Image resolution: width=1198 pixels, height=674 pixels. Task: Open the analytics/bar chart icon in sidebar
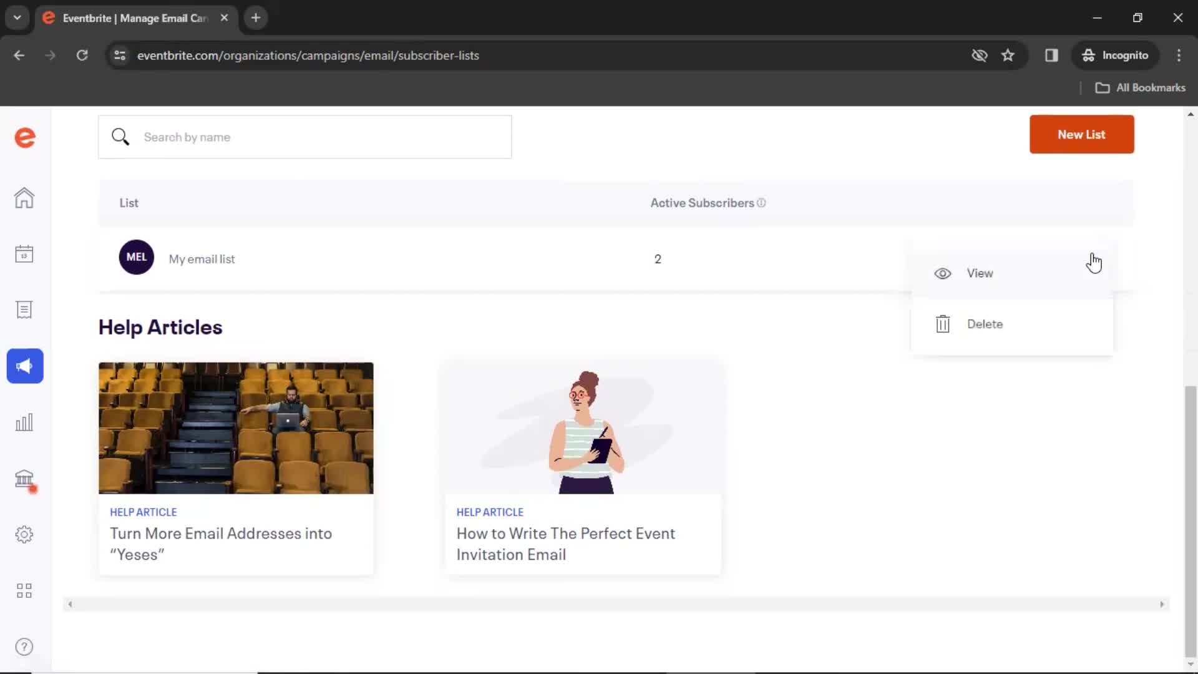tap(24, 422)
